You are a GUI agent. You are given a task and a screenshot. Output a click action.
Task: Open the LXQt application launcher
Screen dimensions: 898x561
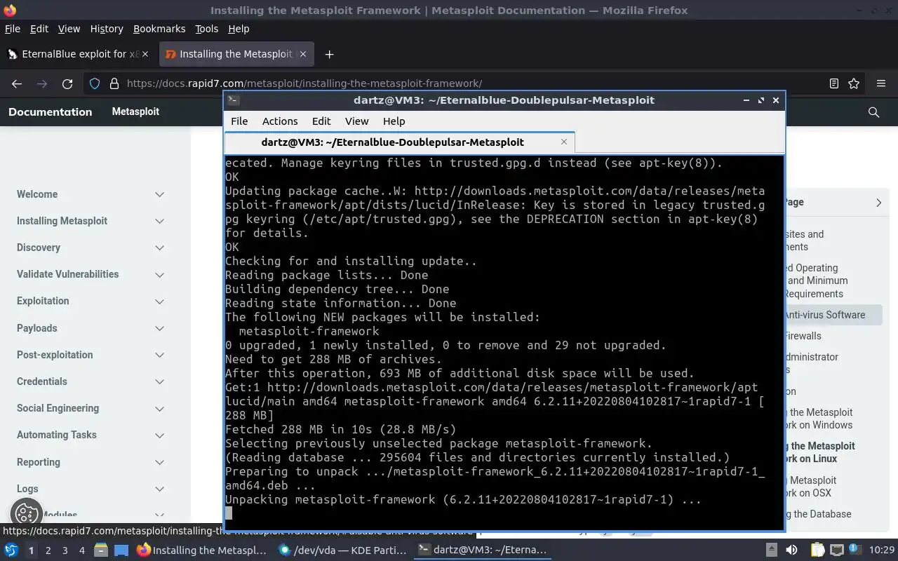(x=11, y=550)
